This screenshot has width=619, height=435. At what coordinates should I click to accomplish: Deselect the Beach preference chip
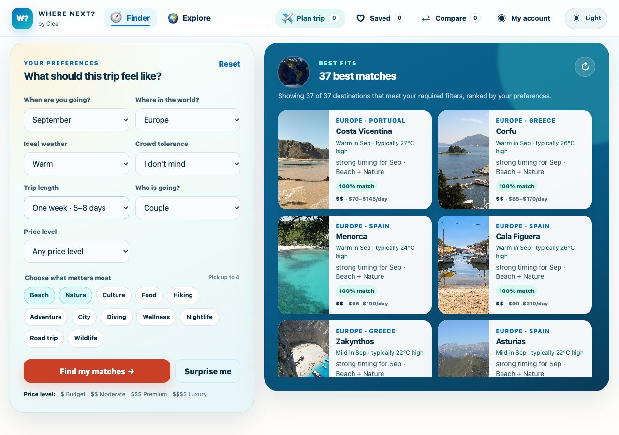[x=39, y=295]
